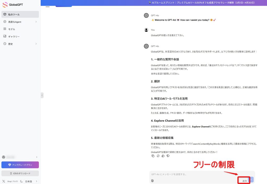The height and width of the screenshot is (184, 267).
Task: Regenerate the response using the refresh icon
Action: point(158,156)
